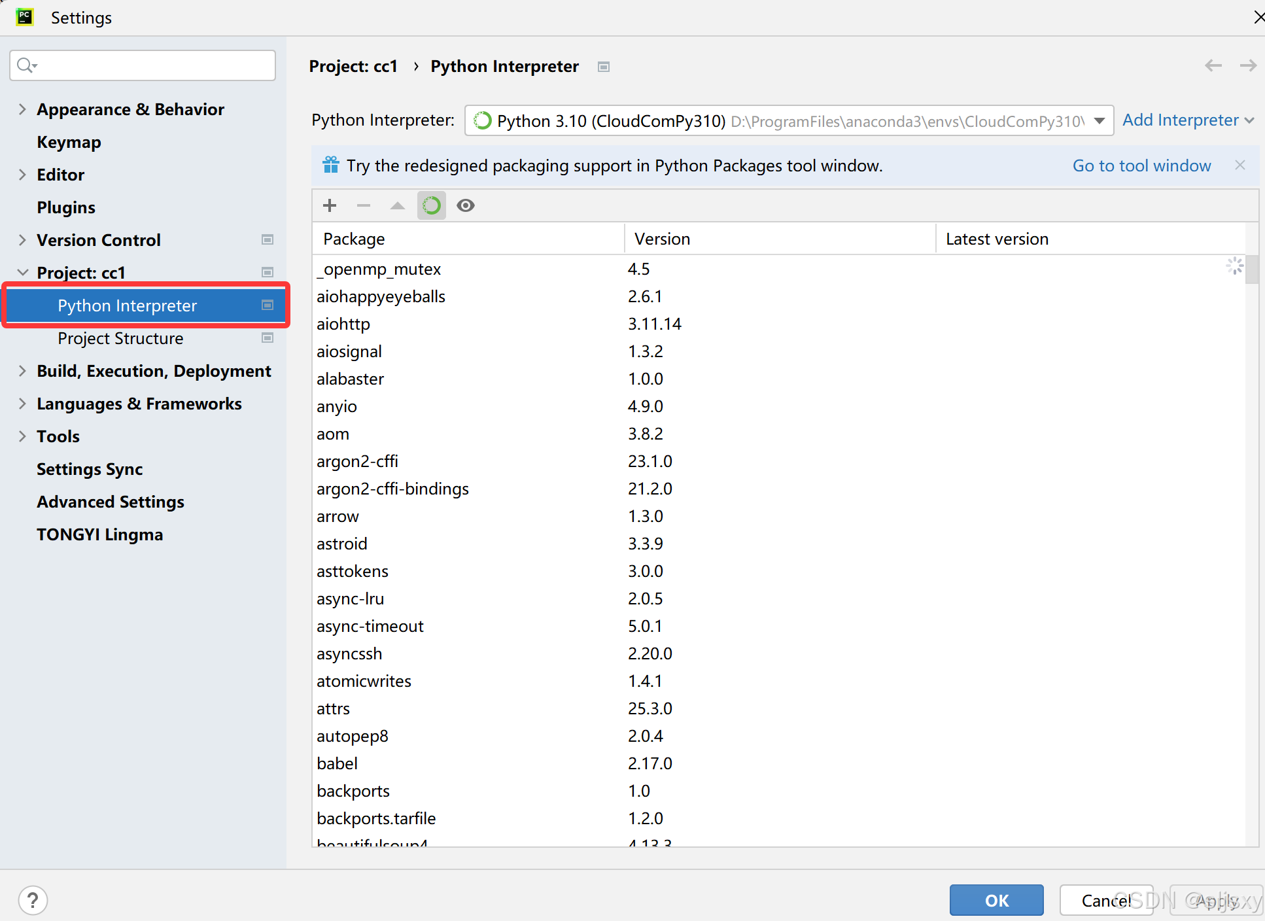Click the minus icon to uninstall package
The width and height of the screenshot is (1265, 921).
tap(364, 205)
